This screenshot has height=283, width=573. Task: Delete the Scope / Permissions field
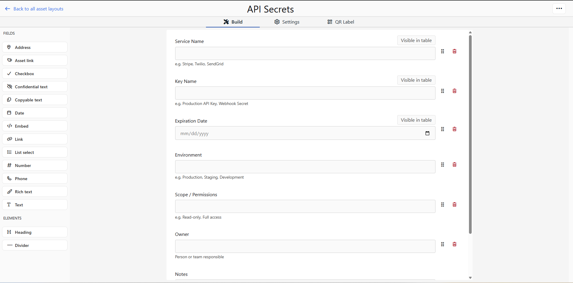click(454, 205)
